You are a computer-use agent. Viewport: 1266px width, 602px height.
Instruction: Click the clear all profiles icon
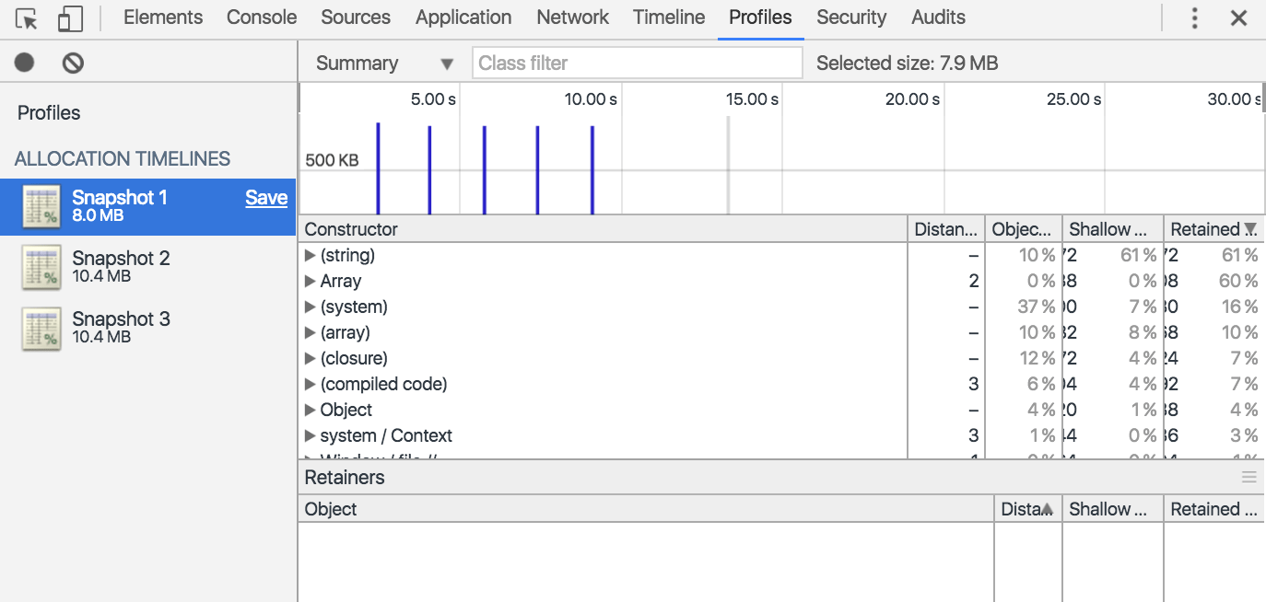(x=73, y=63)
